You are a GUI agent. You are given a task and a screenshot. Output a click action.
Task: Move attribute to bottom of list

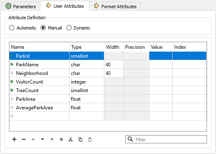(61, 139)
